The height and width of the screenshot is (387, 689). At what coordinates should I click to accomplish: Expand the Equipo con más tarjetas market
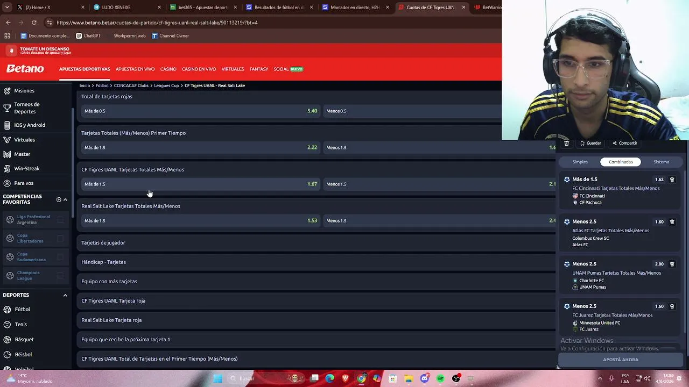pyautogui.click(x=317, y=281)
